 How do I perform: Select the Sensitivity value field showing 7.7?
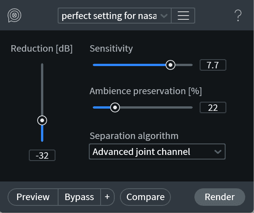[213, 65]
